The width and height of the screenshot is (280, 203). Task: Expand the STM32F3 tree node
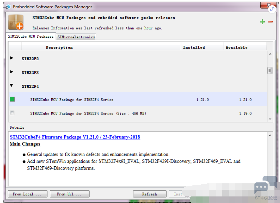pyautogui.click(x=12, y=72)
